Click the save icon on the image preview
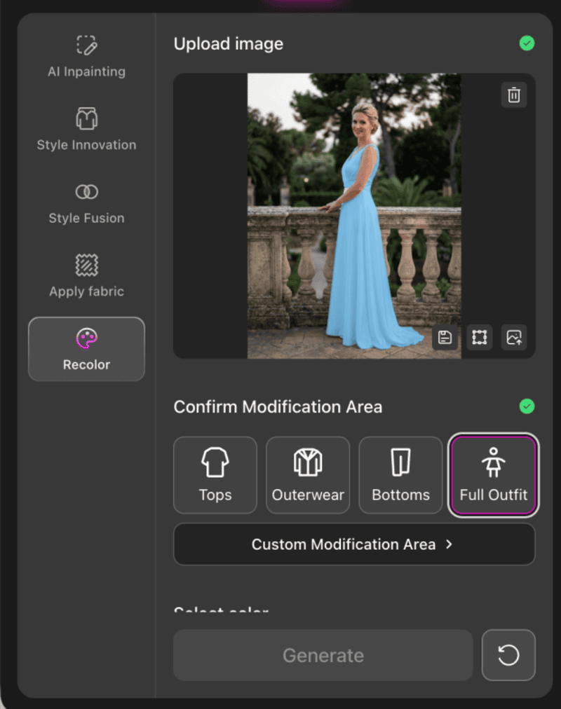561x709 pixels. 445,337
